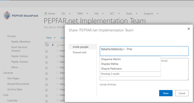The height and width of the screenshot is (103, 194).
Task: Open Pepfar Members group
Action: click(21, 42)
